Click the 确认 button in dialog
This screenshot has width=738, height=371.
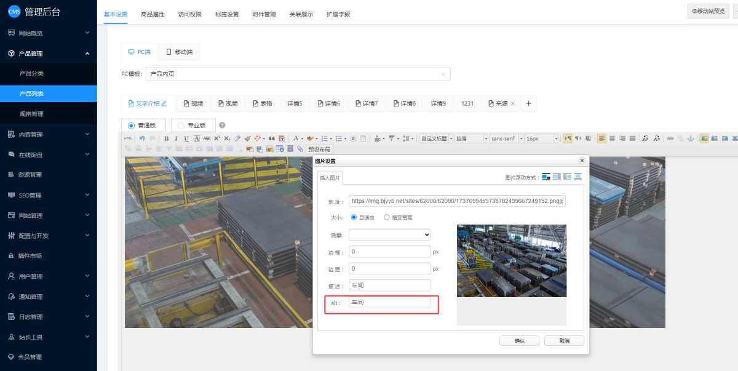[520, 341]
